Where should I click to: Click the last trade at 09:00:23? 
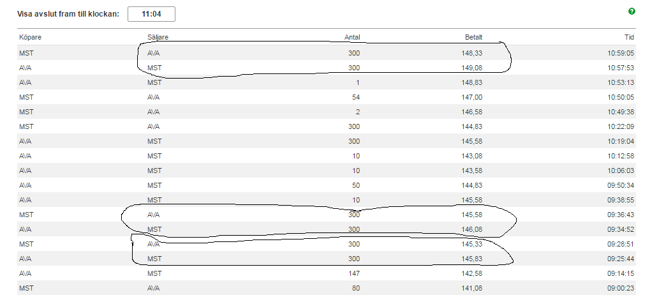point(327,288)
